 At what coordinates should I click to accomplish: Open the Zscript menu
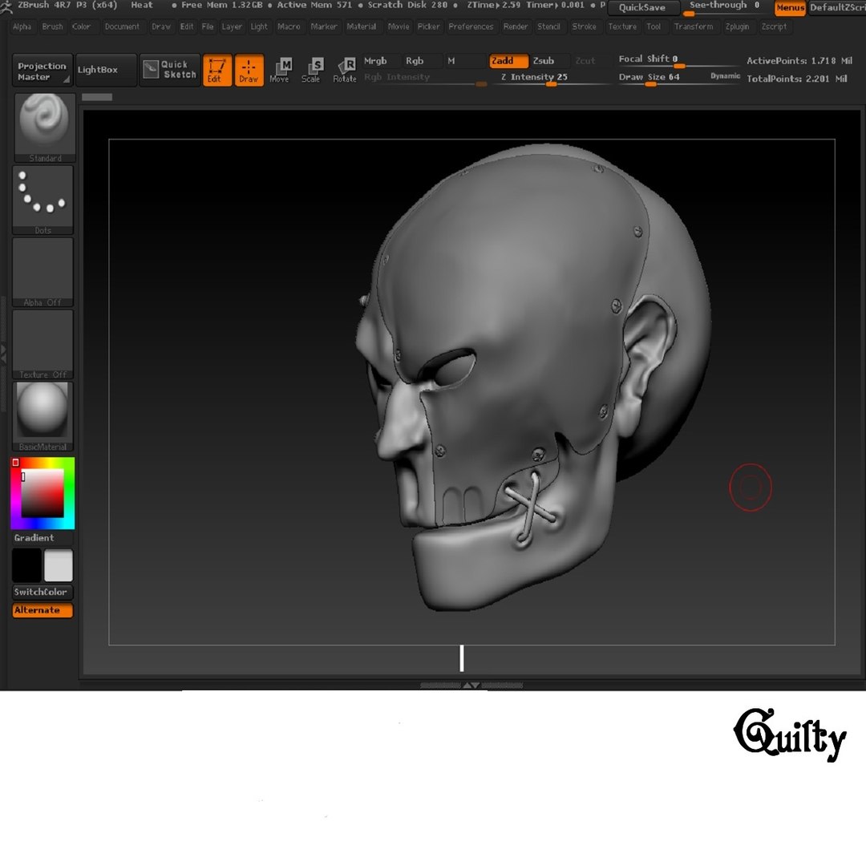point(774,26)
